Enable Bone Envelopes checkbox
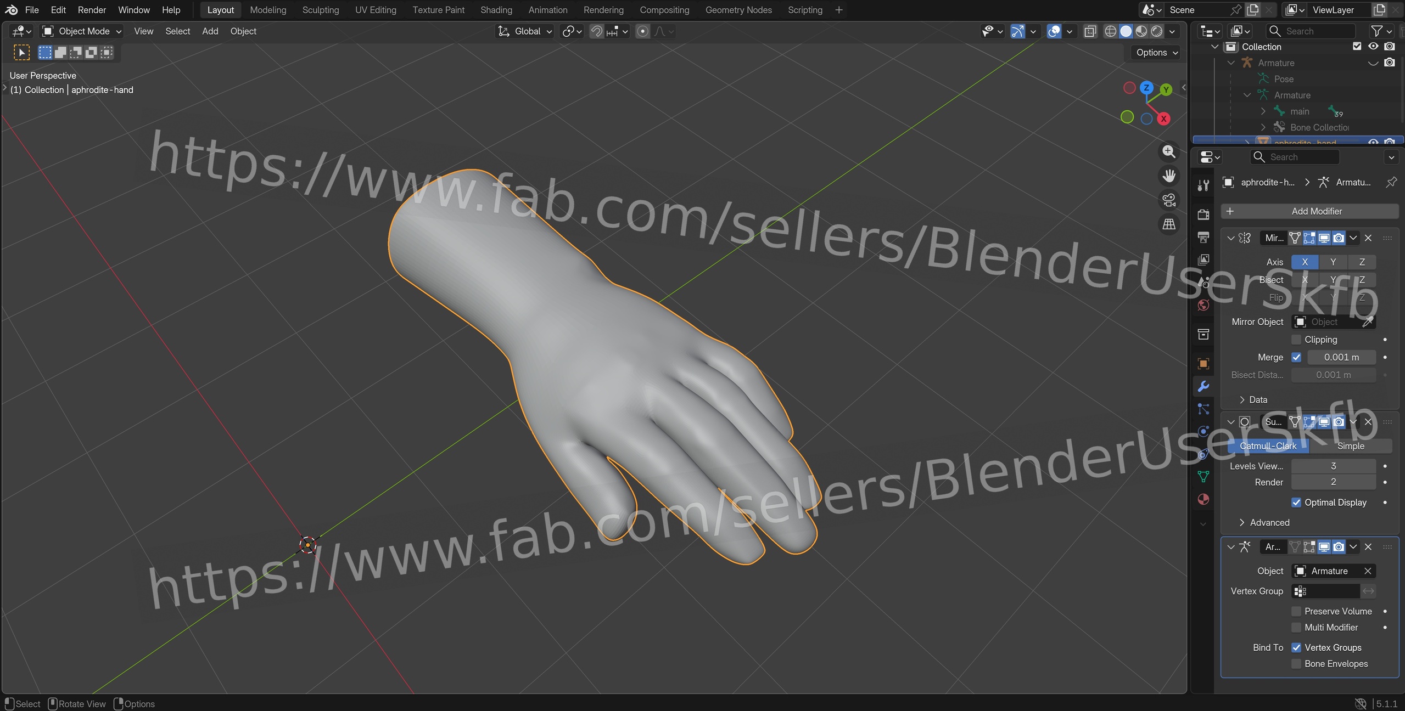This screenshot has height=711, width=1405. (x=1296, y=664)
